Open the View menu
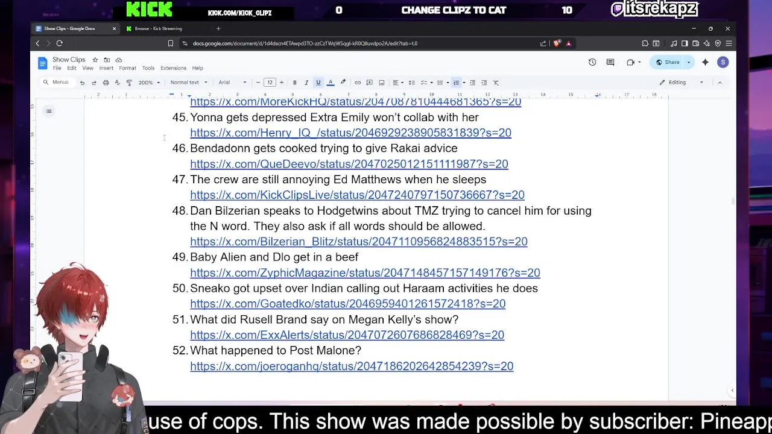The image size is (772, 434). pos(87,68)
